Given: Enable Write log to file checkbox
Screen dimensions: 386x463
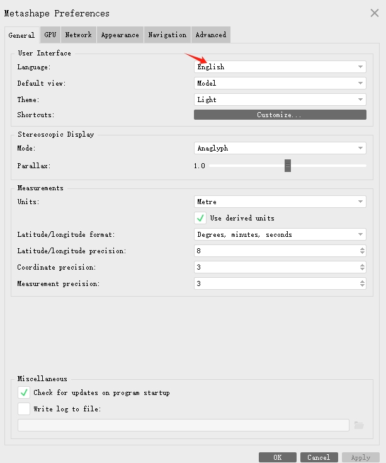Looking at the screenshot, I should [24, 409].
